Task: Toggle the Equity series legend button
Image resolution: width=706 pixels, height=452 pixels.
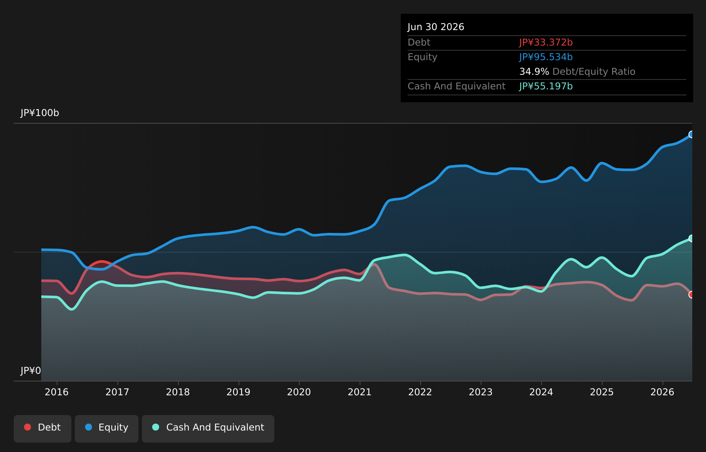Action: click(x=107, y=428)
